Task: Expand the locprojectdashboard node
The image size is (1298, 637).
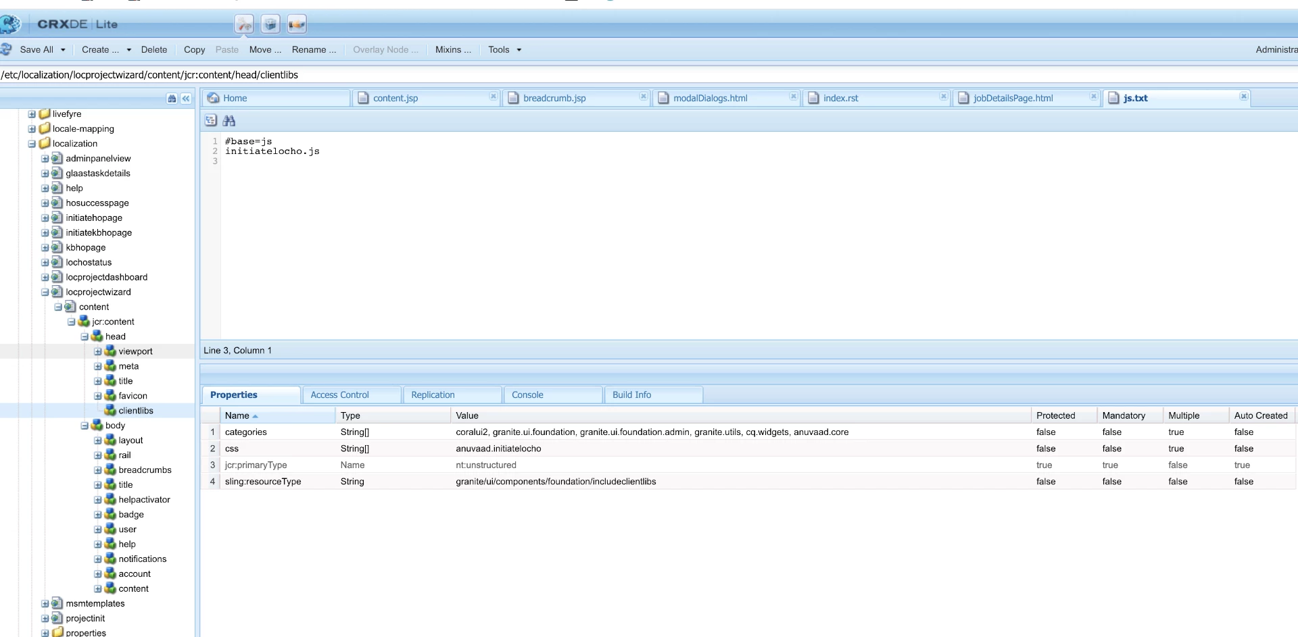Action: tap(45, 278)
